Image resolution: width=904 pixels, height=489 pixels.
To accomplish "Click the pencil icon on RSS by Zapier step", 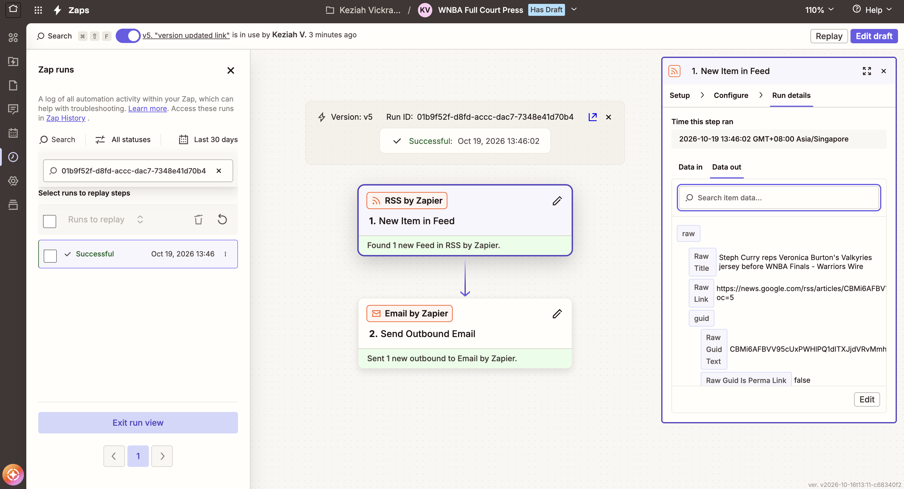I will click(557, 201).
